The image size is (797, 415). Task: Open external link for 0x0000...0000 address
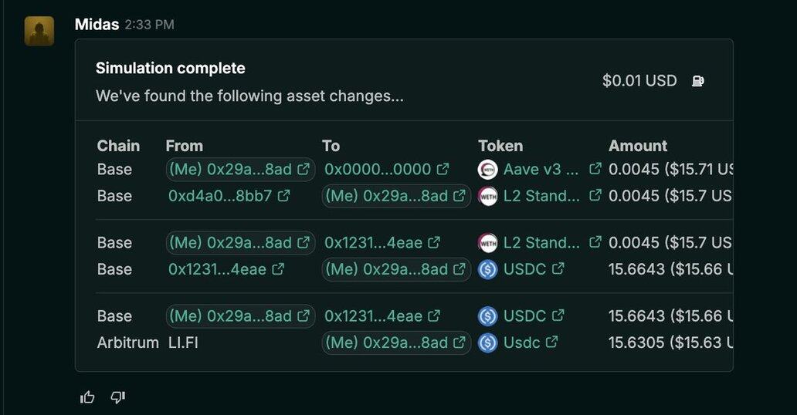pyautogui.click(x=443, y=170)
